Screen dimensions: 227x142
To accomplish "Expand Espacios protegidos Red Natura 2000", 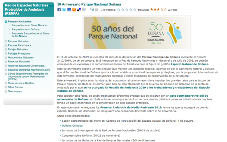I will click(x=6, y=70).
